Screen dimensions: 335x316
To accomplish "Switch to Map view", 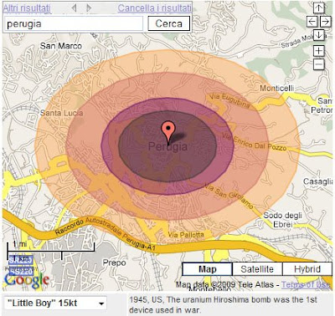I will [207, 269].
